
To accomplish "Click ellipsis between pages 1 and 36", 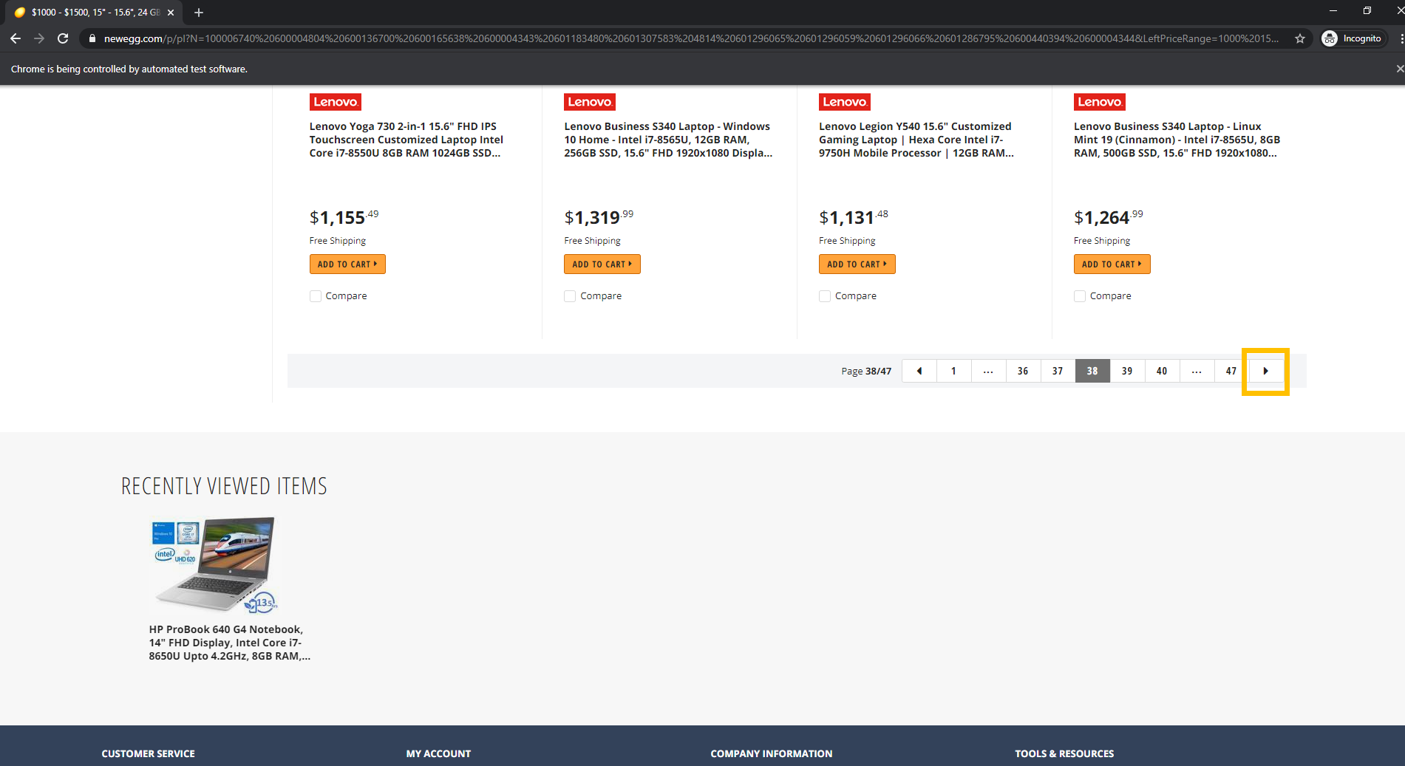I will point(988,371).
